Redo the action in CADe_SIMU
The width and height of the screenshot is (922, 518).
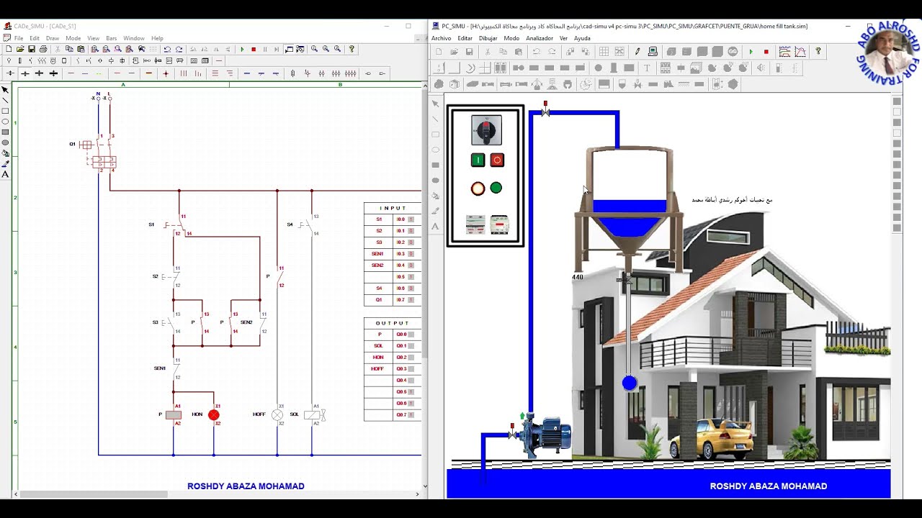178,49
